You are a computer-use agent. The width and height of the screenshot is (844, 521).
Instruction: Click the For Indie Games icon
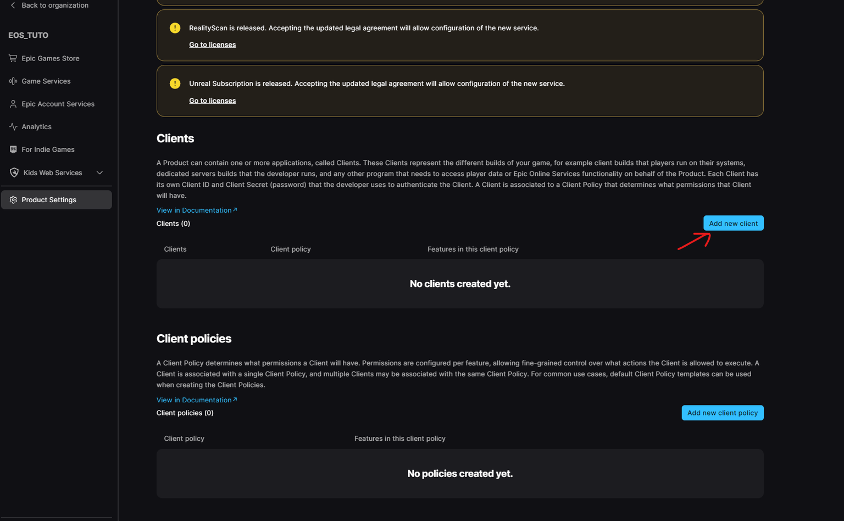(13, 149)
